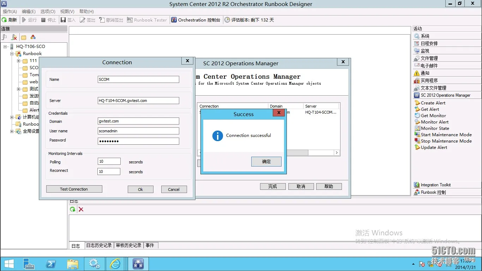
Task: Open Server Manager from the taskbar
Action: click(x=29, y=264)
